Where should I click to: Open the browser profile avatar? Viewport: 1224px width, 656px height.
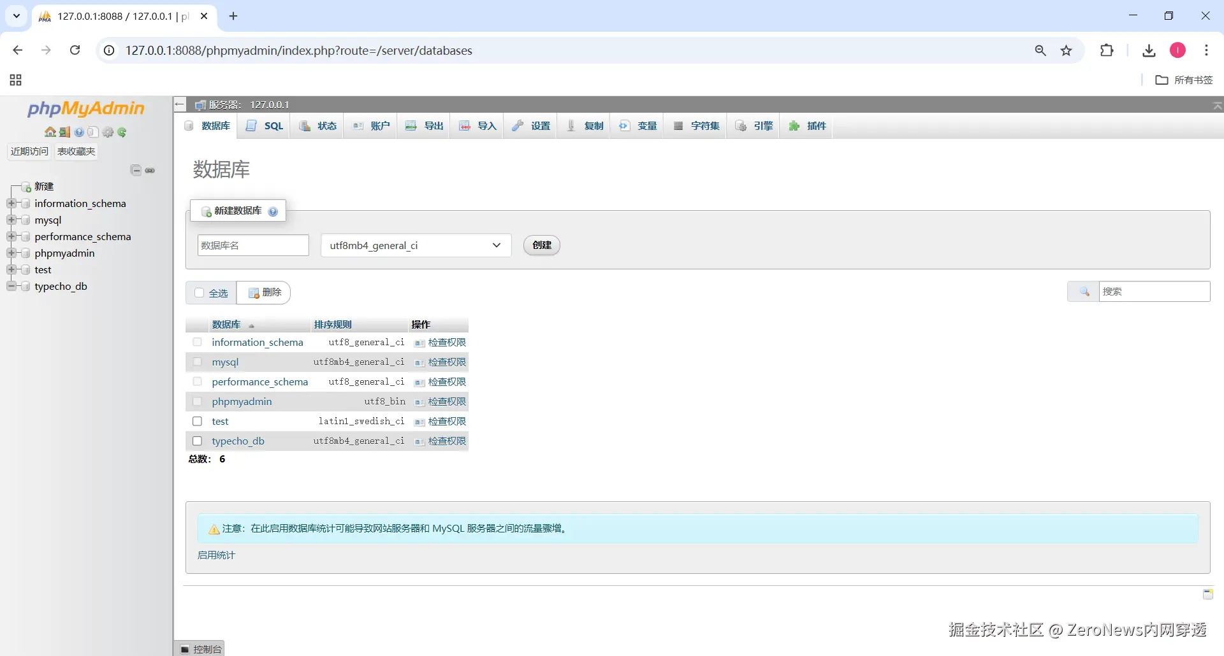pos(1178,50)
